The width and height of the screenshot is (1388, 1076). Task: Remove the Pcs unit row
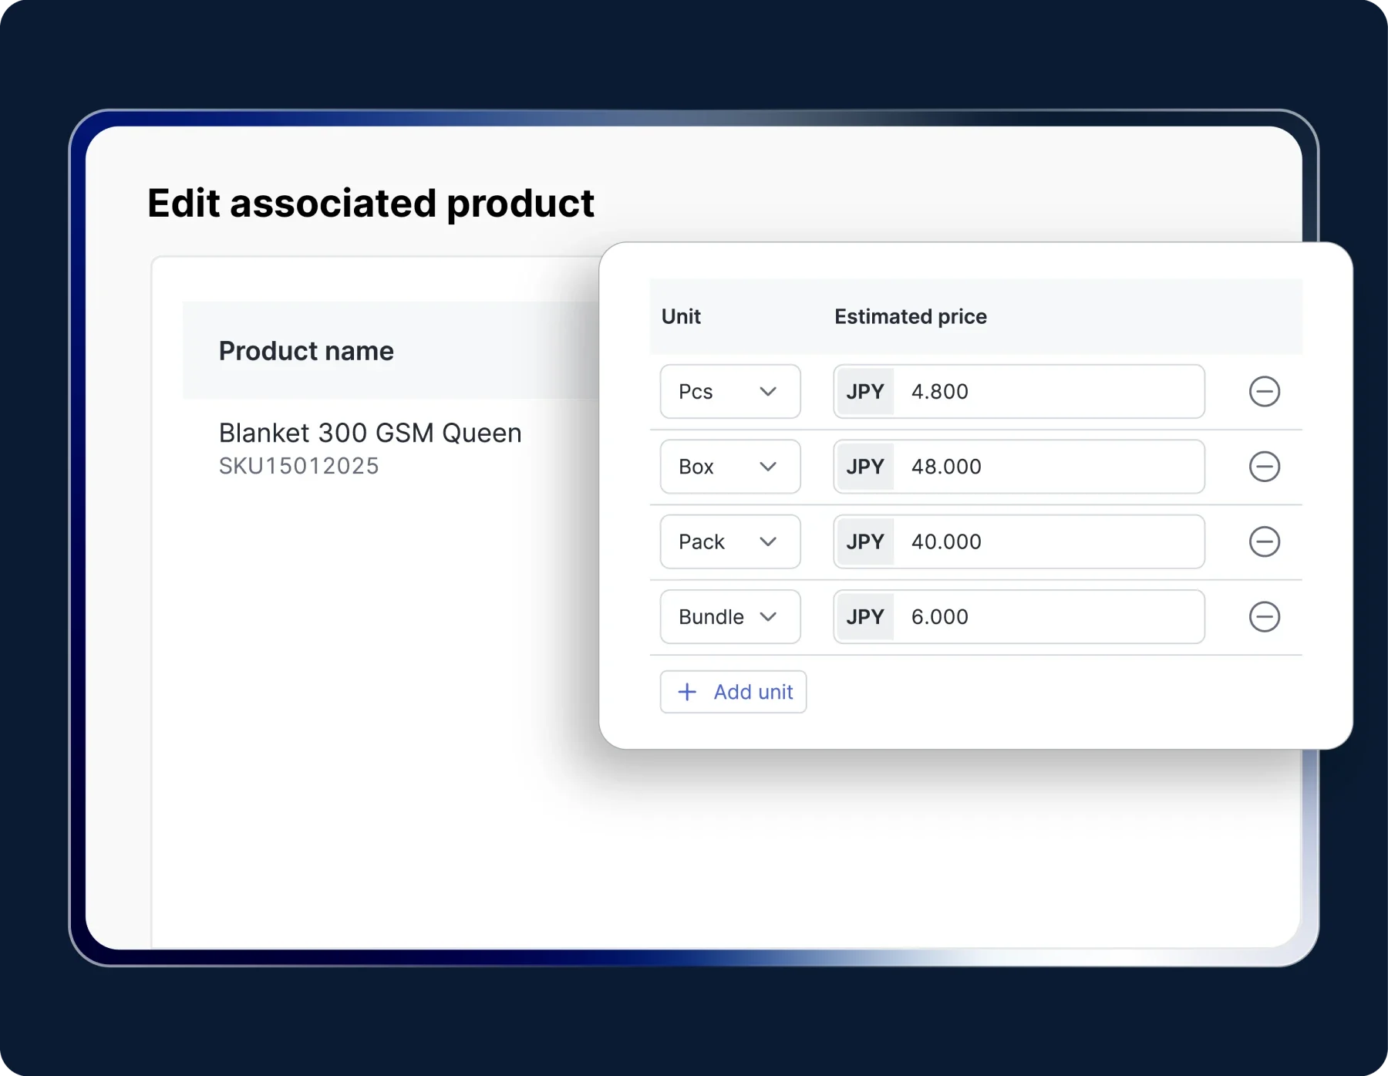coord(1264,392)
